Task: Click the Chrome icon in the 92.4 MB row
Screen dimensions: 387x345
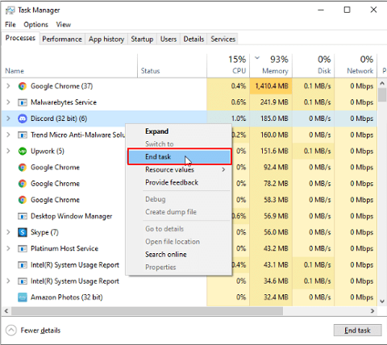Action: 23,168
